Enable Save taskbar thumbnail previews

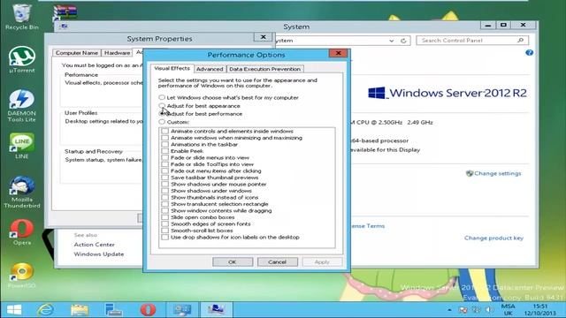[x=165, y=178]
